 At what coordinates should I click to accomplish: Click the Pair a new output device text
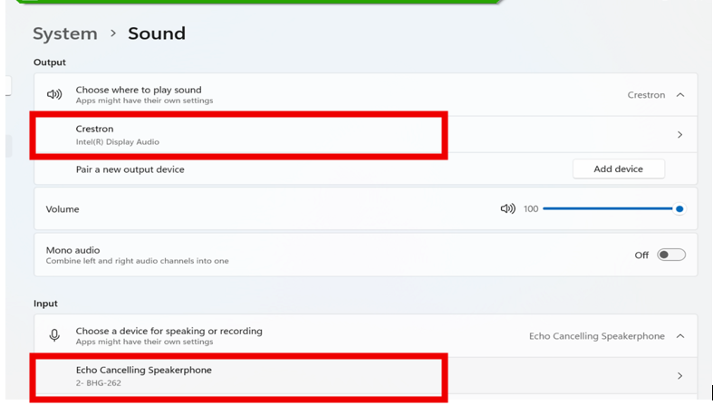click(130, 169)
